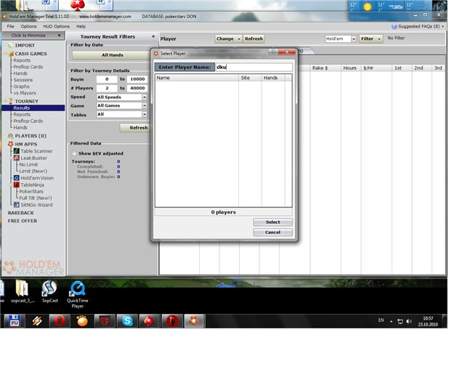465x372 pixels.
Task: Open the Change button dropdown arrow
Action: [239, 39]
